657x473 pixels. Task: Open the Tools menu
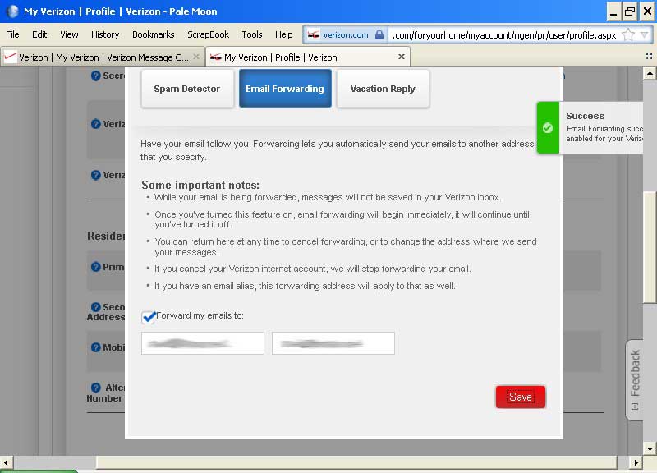pyautogui.click(x=252, y=34)
